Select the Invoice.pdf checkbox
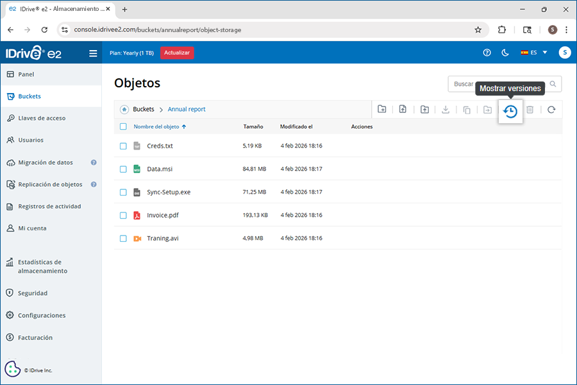 click(124, 215)
